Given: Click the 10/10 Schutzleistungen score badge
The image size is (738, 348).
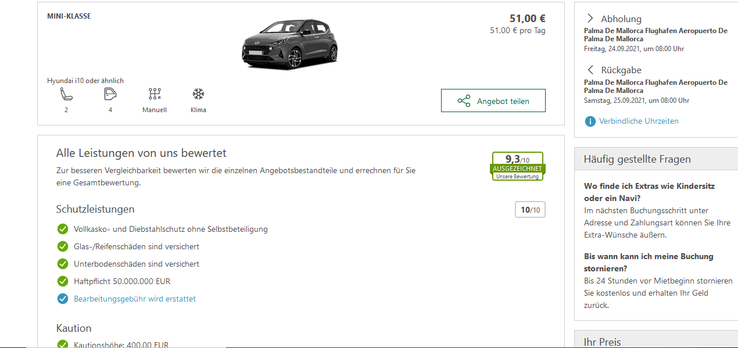Looking at the screenshot, I should [x=530, y=210].
